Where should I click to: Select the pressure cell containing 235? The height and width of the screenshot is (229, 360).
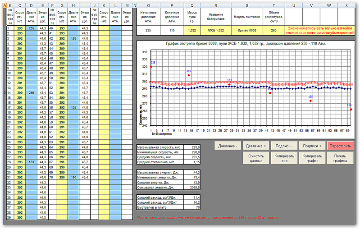click(x=31, y=28)
